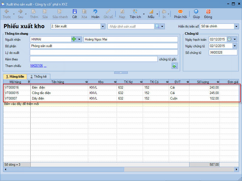Click the Hoãn undo icon
Viewport: 242px width, 181px height.
coord(95,11)
